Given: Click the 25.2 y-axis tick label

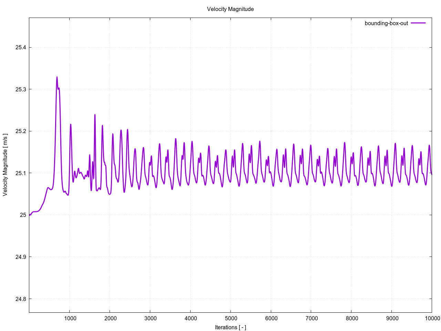Looking at the screenshot, I should point(21,131).
